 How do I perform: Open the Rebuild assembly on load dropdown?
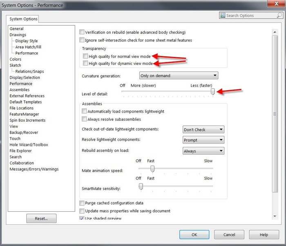point(203,151)
